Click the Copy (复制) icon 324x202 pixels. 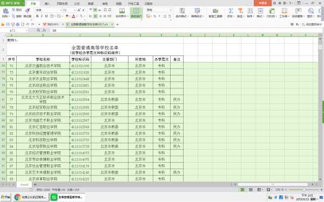13,16
